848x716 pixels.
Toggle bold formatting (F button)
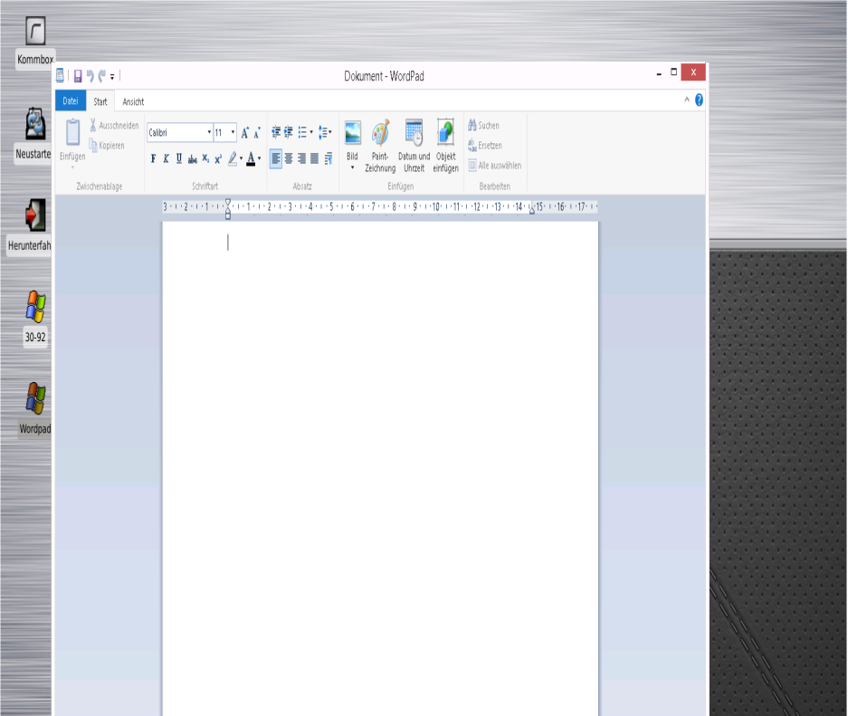click(153, 158)
